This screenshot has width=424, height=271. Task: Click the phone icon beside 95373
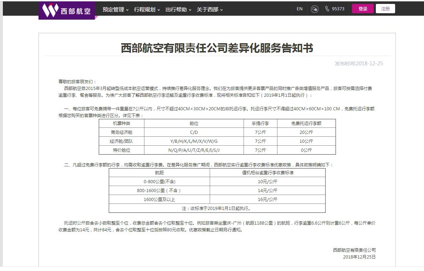coord(327,9)
